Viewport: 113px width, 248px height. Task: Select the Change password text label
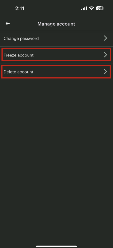[21, 38]
